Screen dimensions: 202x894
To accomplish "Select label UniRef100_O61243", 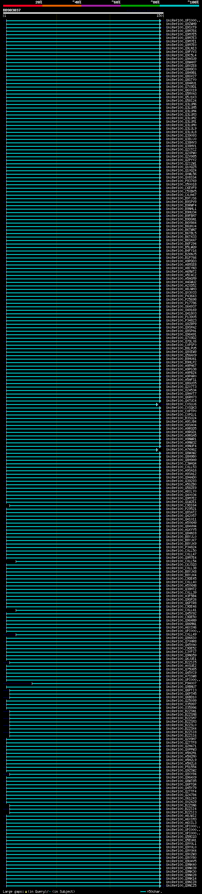I will point(181,799).
